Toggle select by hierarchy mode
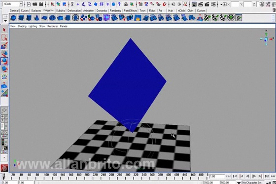 (x=52, y=4)
